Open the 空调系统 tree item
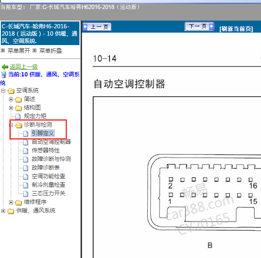 point(27,91)
